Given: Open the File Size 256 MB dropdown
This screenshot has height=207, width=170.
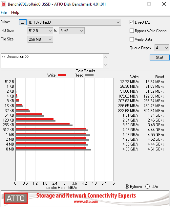Looking at the screenshot, I should point(40,39).
